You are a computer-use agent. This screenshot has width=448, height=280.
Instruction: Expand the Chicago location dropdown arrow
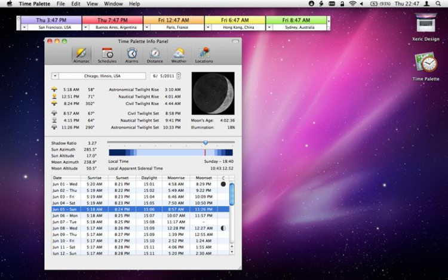coord(55,76)
